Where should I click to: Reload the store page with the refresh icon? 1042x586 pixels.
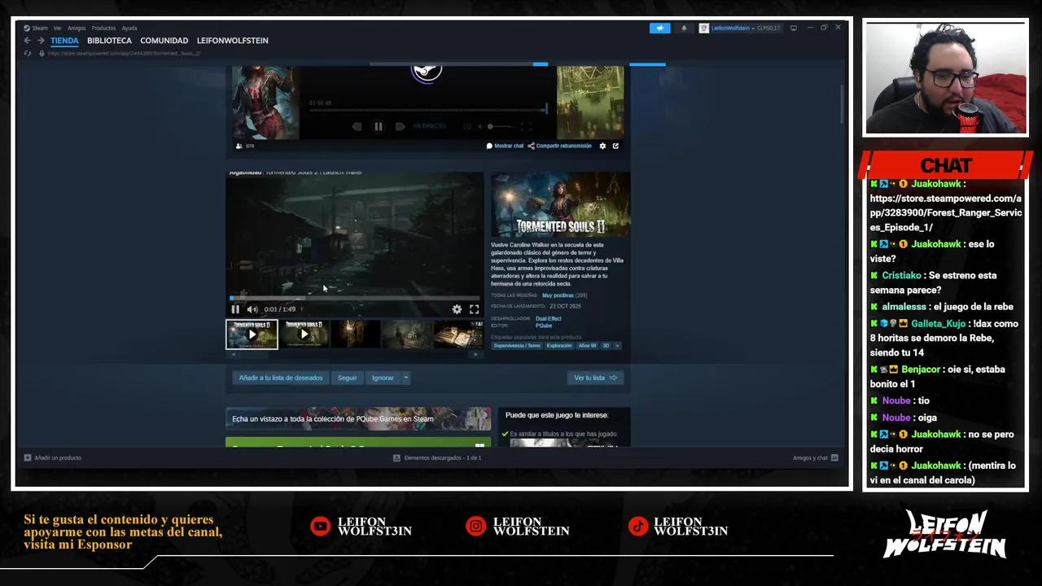pyautogui.click(x=28, y=54)
